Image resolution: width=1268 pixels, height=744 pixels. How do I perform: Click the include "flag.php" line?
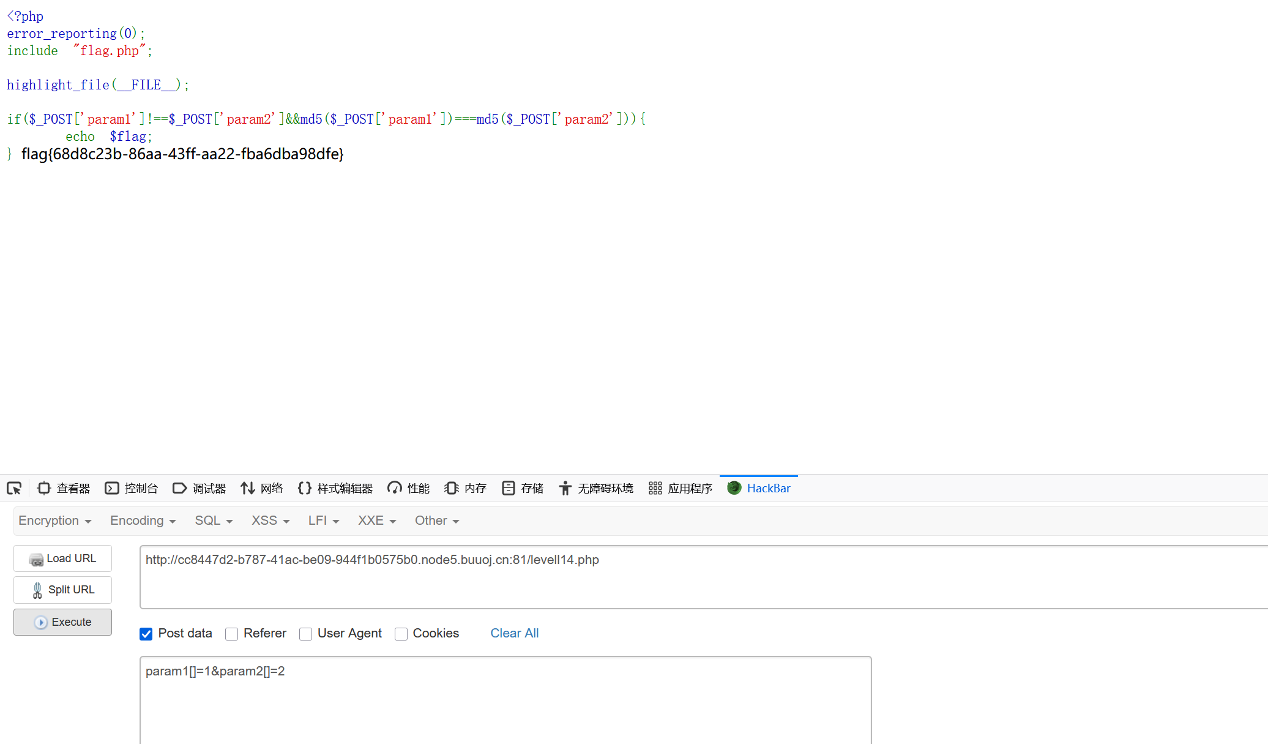pyautogui.click(x=80, y=50)
